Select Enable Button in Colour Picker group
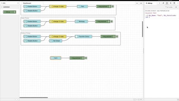Image resolution: width=179 pixels, height=101 pixels. tap(32, 36)
